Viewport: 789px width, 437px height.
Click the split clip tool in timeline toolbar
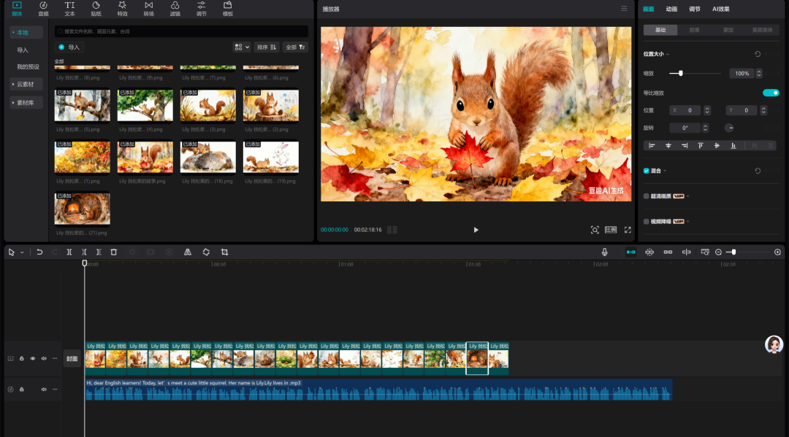69,252
